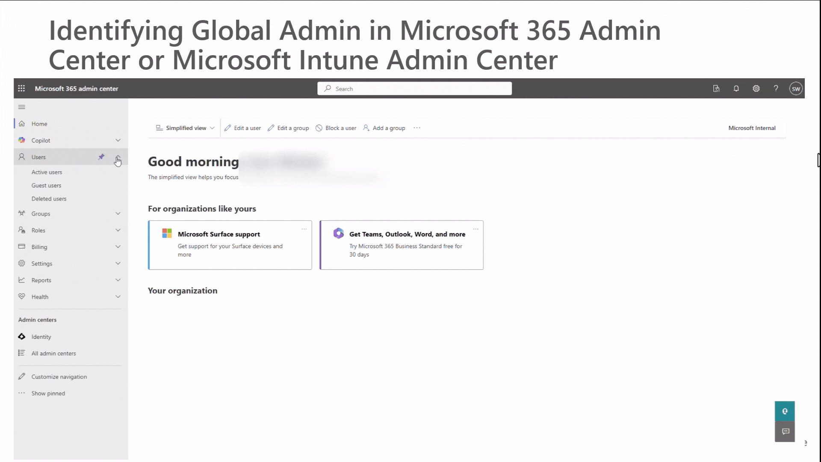Expand the Billing section chevron
This screenshot has height=462, width=821.
pyautogui.click(x=118, y=247)
